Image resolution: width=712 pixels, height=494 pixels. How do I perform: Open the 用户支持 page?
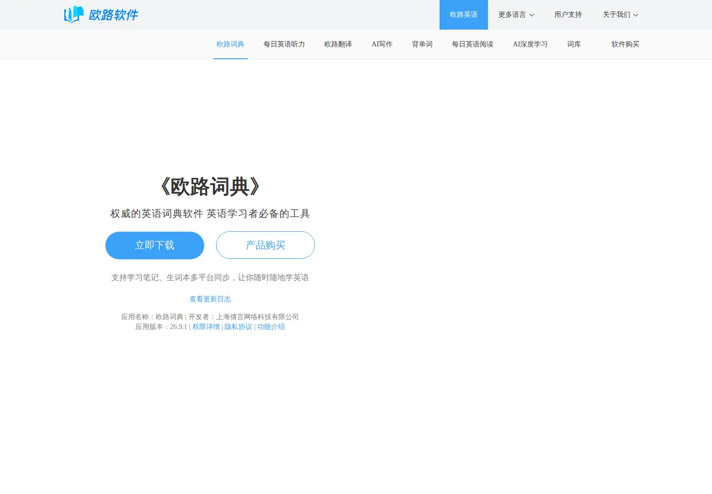tap(568, 15)
